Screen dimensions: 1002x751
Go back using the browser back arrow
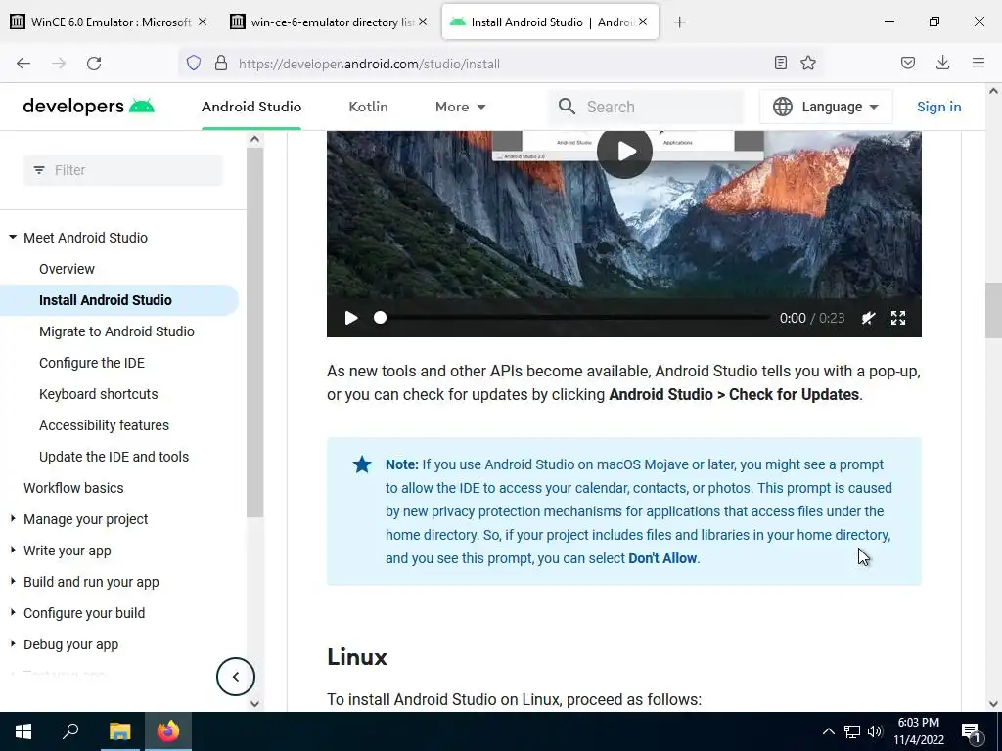(x=23, y=64)
